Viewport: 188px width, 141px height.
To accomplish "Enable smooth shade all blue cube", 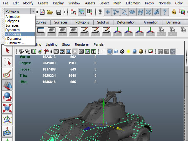I will click(110, 51).
